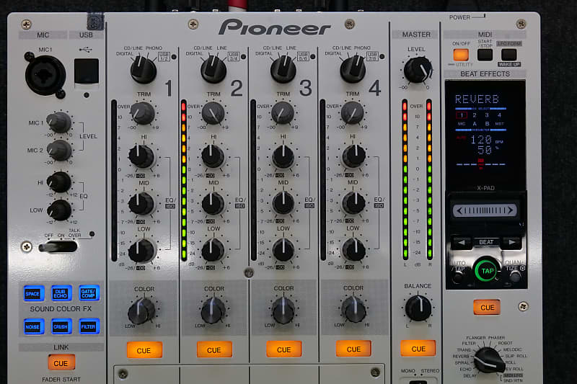Click the BEAT right arrow
This screenshot has height=384, width=577.
tap(511, 242)
